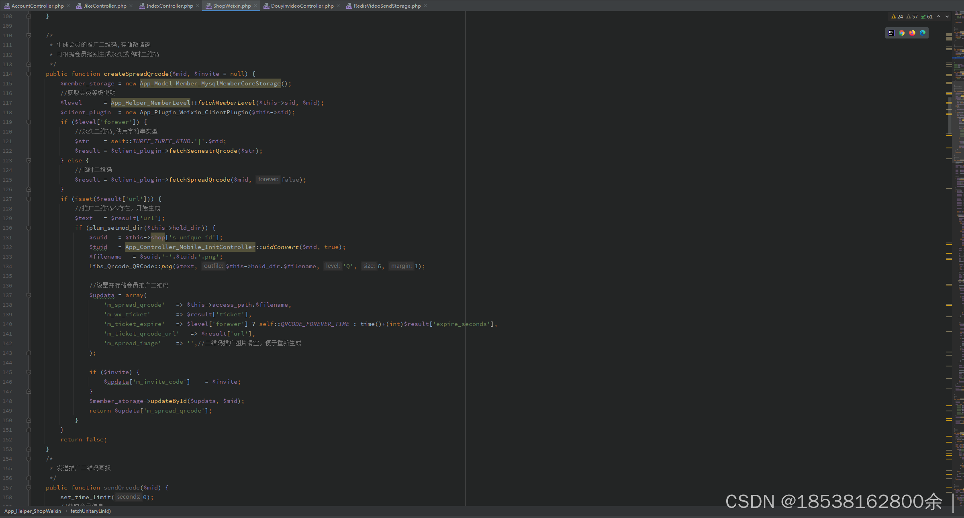Collapse the comment block fold at line 110

(29, 35)
